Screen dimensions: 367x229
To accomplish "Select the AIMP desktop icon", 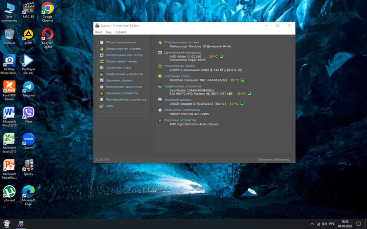I will 28,37.
